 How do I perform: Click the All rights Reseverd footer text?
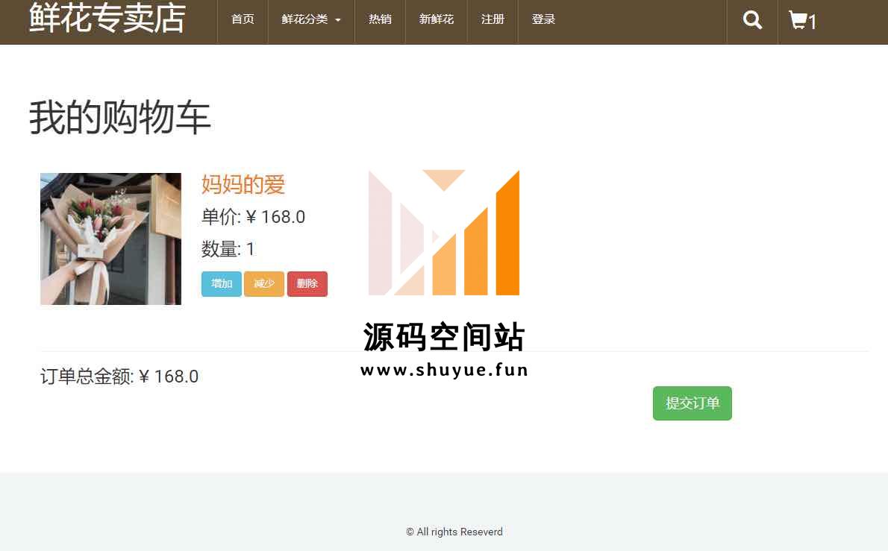coord(454,532)
